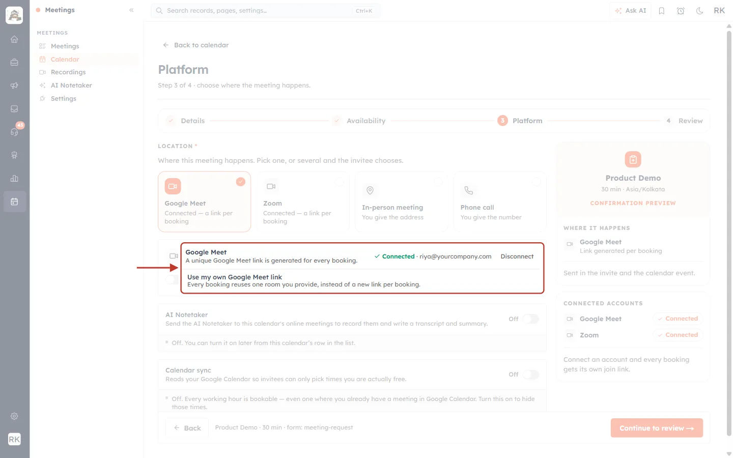Click the Product Demo title in preview
The width and height of the screenshot is (733, 458).
click(633, 178)
